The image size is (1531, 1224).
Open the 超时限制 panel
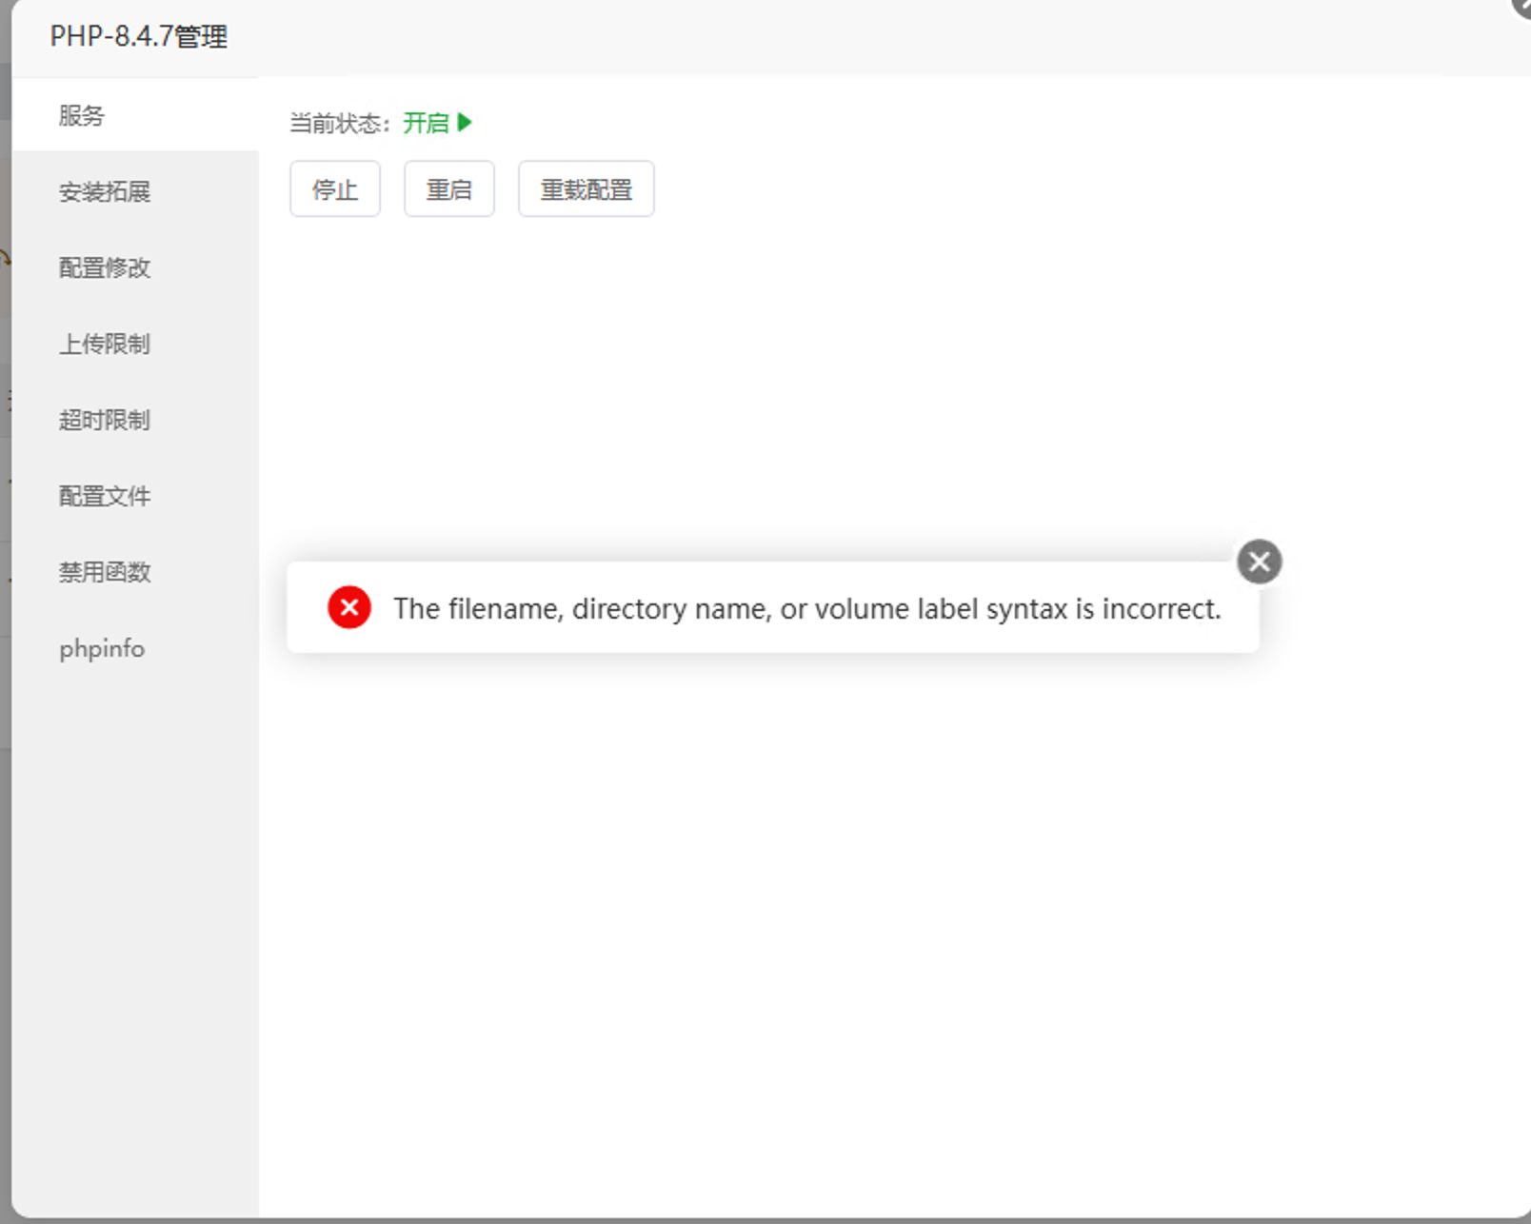(105, 420)
